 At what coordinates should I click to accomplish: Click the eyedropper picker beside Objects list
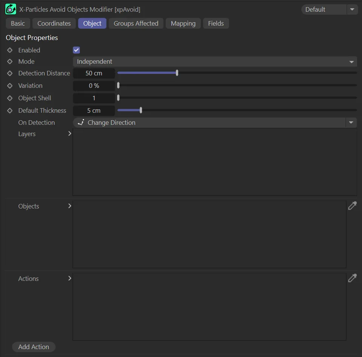352,206
